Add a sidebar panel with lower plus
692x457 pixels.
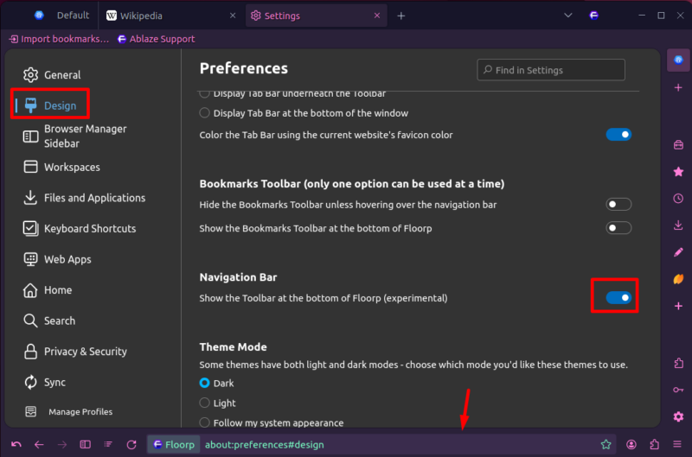tap(678, 306)
